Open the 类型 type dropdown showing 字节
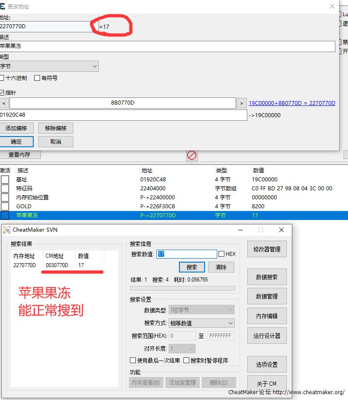 pyautogui.click(x=49, y=66)
